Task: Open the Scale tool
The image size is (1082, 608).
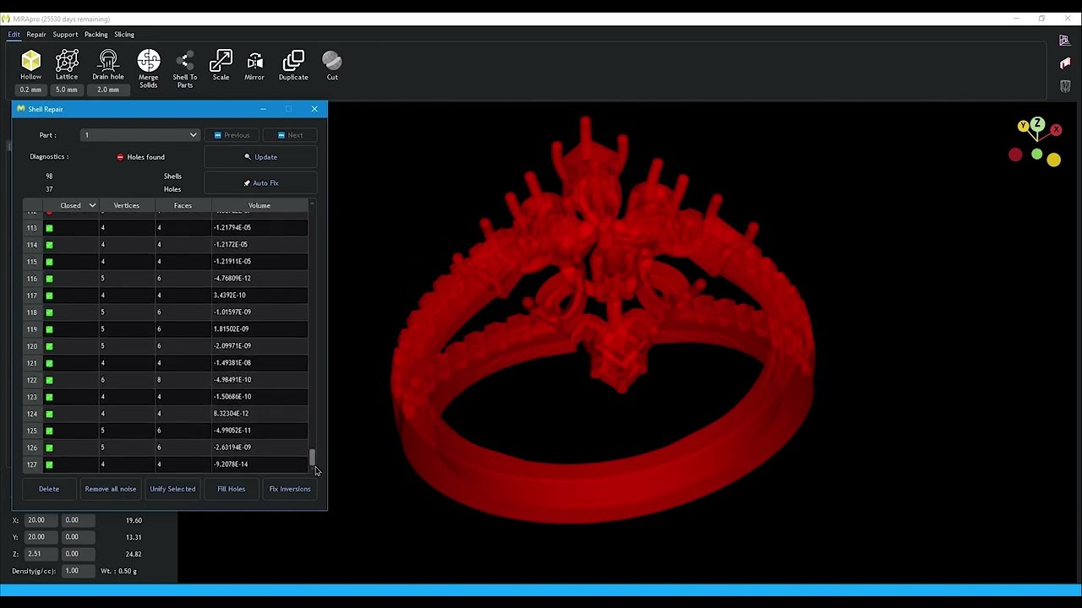Action: coord(221,61)
